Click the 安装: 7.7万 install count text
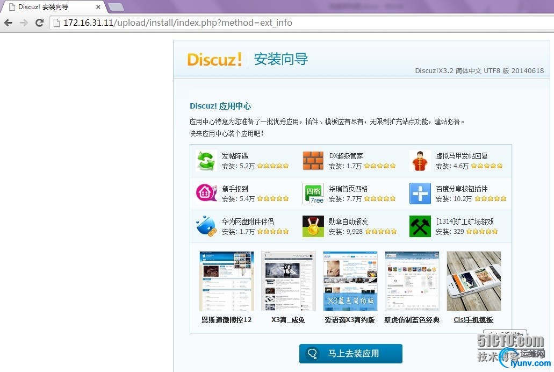This screenshot has width=554, height=372. (x=345, y=199)
